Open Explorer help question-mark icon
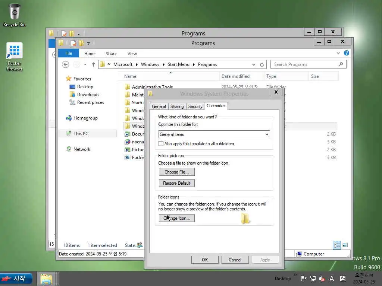Image resolution: width=382 pixels, height=286 pixels. pyautogui.click(x=347, y=53)
